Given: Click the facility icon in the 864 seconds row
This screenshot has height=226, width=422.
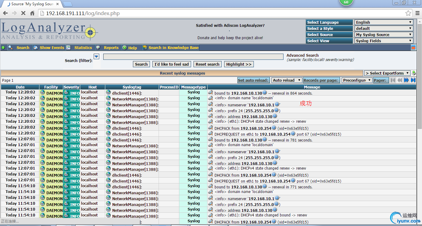Looking at the screenshot, I should tap(42, 92).
